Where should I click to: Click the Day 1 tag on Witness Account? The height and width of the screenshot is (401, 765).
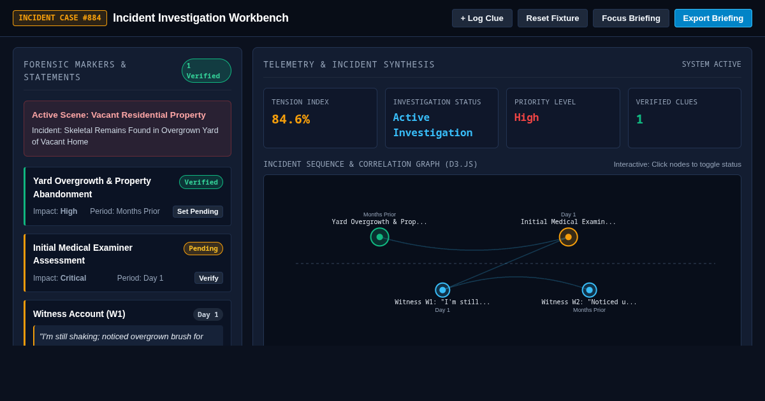pyautogui.click(x=208, y=314)
